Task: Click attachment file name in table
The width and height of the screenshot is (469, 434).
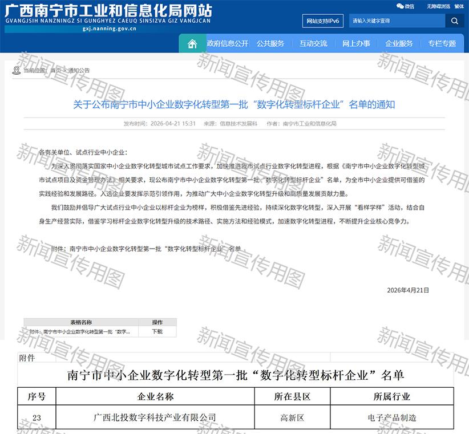Action: tap(79, 331)
